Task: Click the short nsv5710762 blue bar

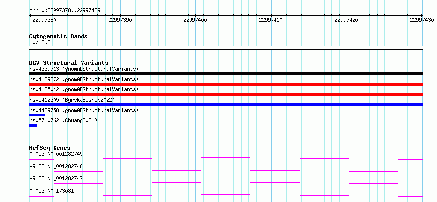Action: (33, 125)
